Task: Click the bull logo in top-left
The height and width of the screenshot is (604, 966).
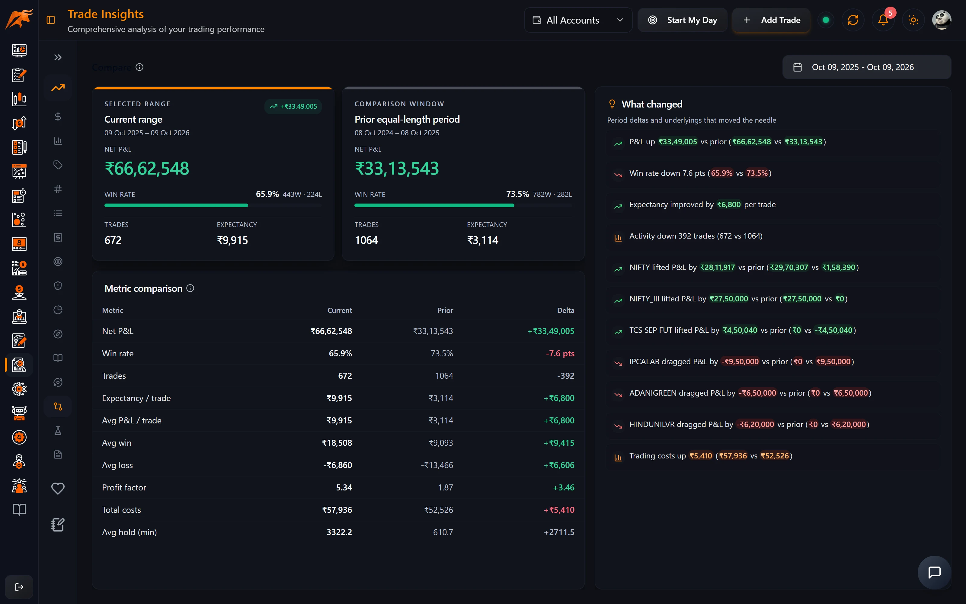Action: 19,19
